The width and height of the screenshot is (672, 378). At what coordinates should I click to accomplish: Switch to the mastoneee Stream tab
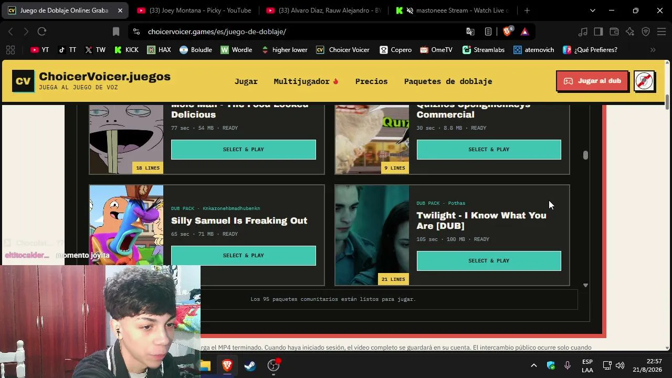453,10
